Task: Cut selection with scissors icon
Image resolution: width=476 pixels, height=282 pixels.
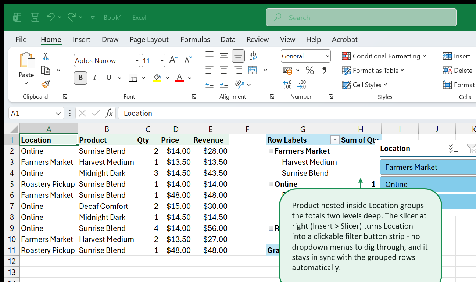Action: [45, 56]
